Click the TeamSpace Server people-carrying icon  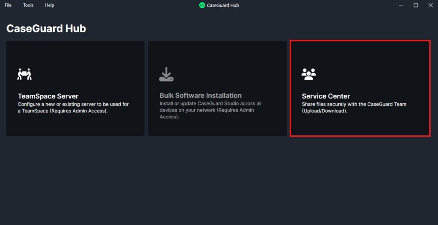pyautogui.click(x=24, y=74)
